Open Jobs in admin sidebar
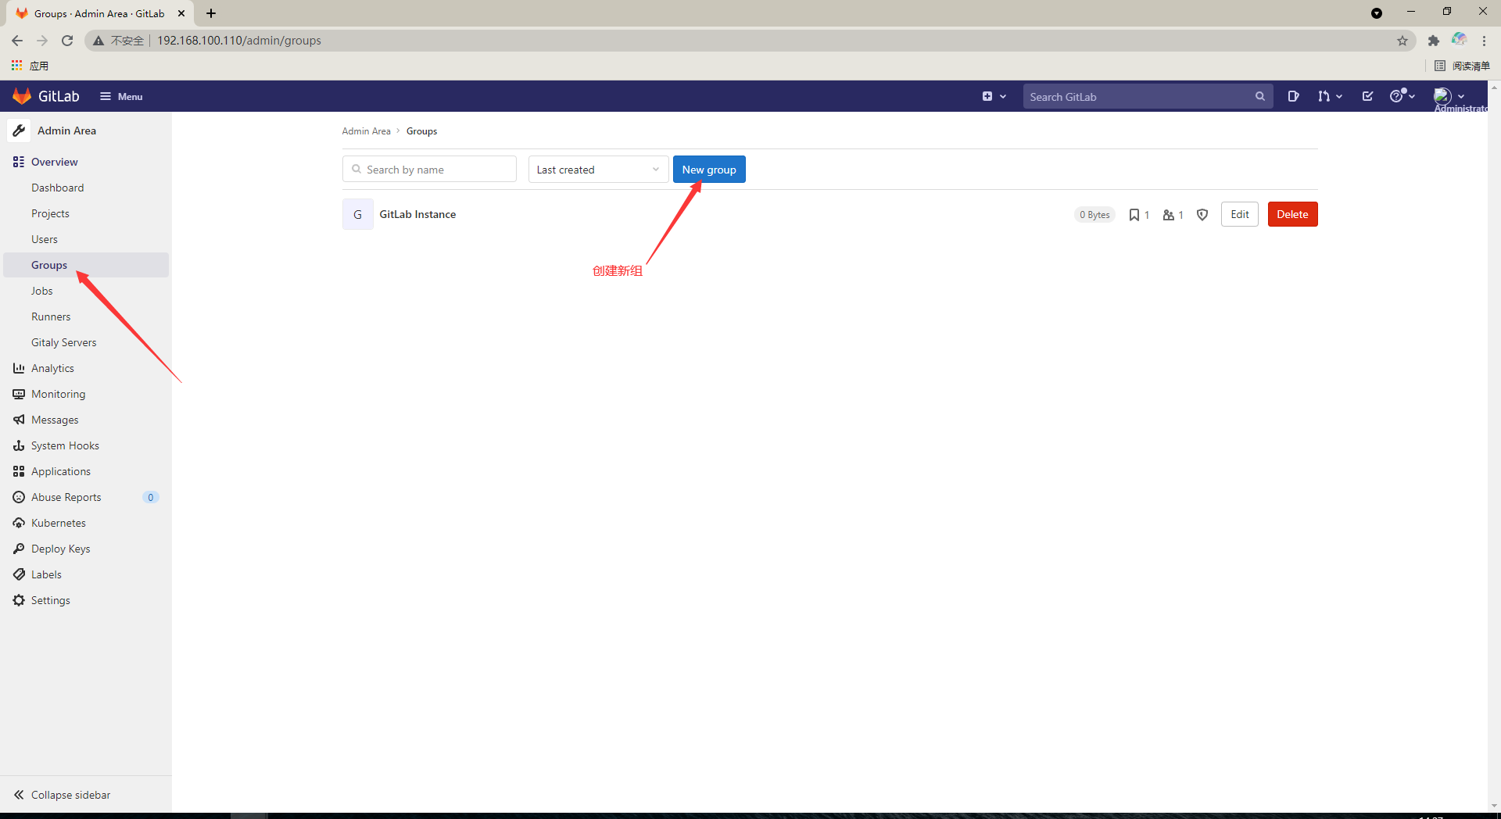 42,291
